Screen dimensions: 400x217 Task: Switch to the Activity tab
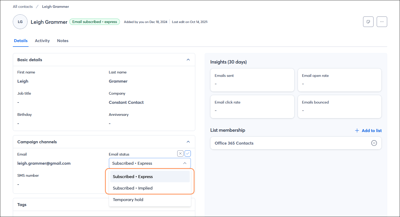[42, 41]
